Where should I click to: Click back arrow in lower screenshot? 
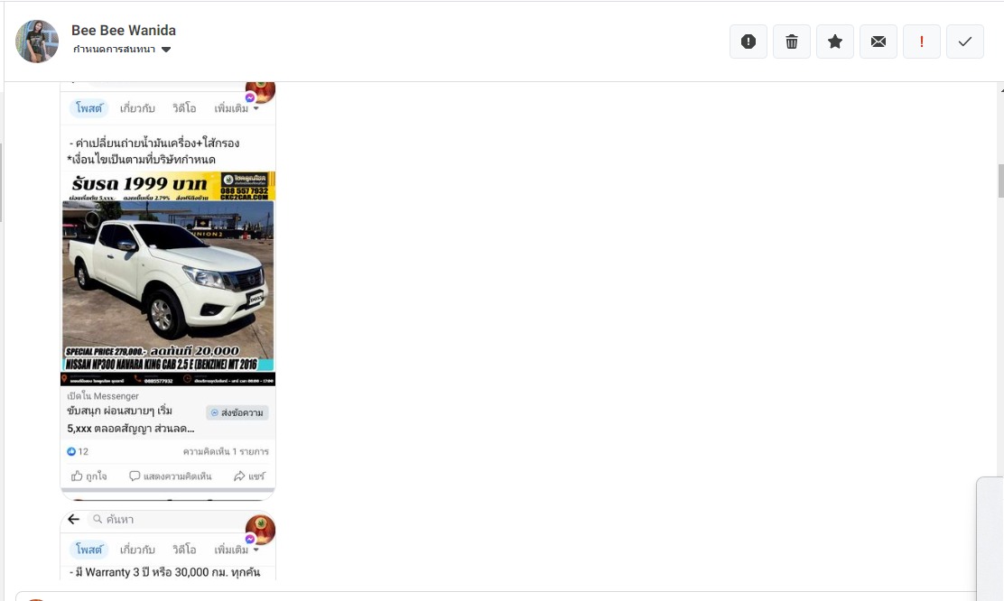74,519
